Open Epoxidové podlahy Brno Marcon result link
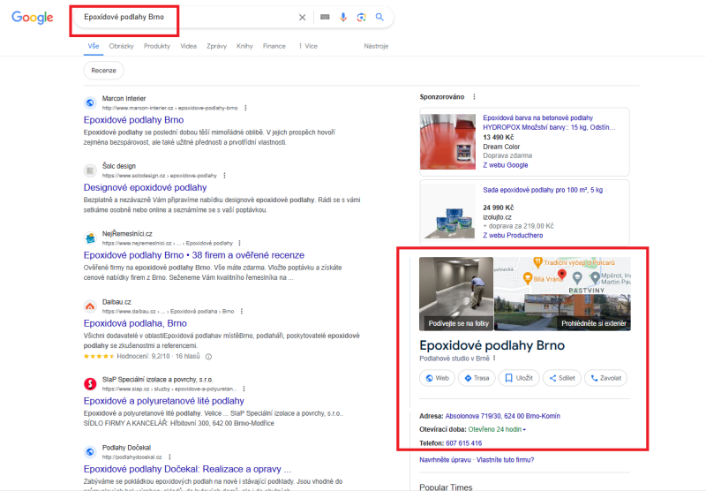The width and height of the screenshot is (706, 491). (134, 120)
